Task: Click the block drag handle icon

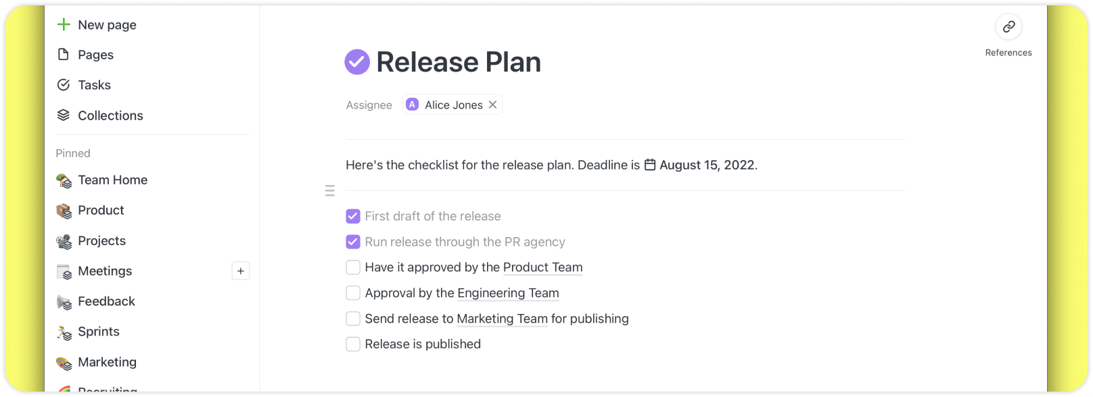Action: tap(330, 191)
